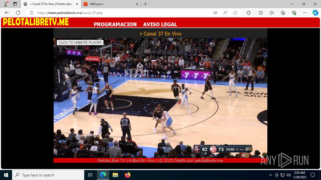The height and width of the screenshot is (180, 321).
Task: Activate the Read Aloud icon
Action: pyautogui.click(x=225, y=13)
